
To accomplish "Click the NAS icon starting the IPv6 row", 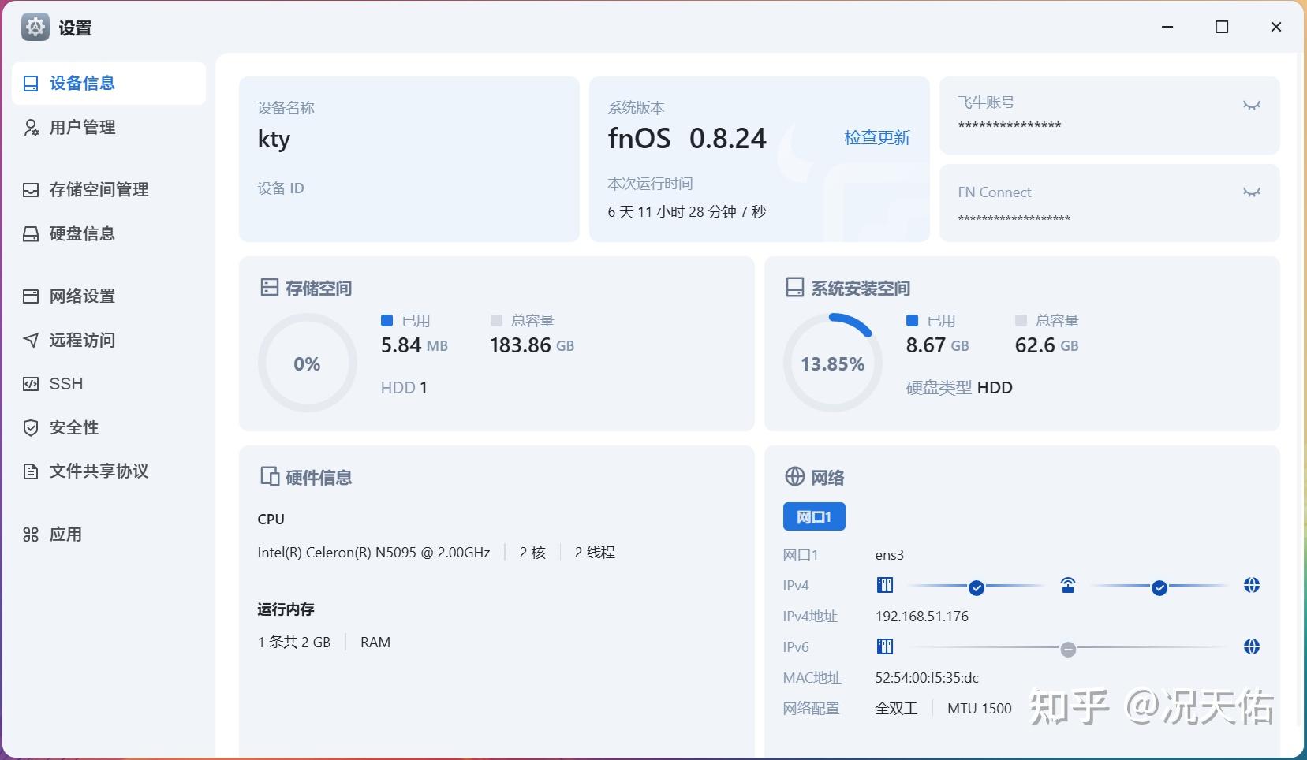I will [884, 646].
